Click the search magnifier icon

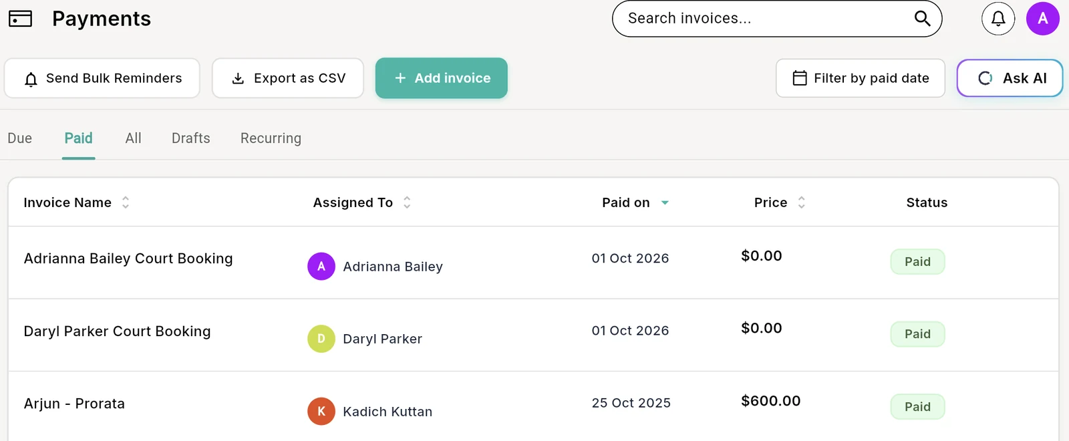pyautogui.click(x=922, y=19)
